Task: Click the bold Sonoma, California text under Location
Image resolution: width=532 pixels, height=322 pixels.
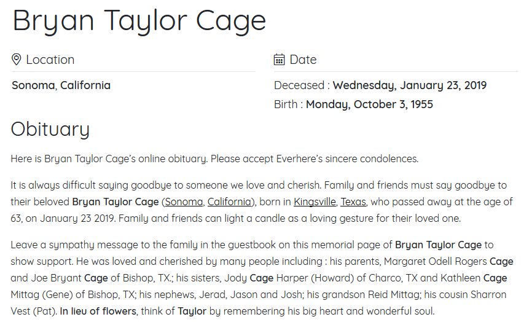Action: [61, 85]
